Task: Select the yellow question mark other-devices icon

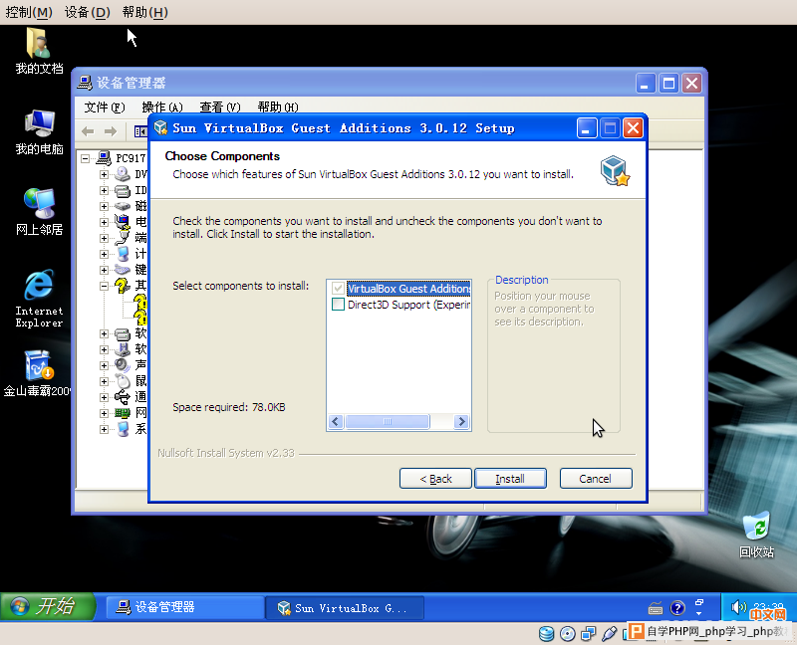Action: tap(122, 286)
